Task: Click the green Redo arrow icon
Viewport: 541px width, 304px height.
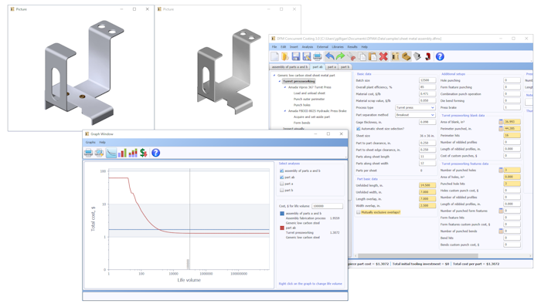Action: tap(340, 56)
